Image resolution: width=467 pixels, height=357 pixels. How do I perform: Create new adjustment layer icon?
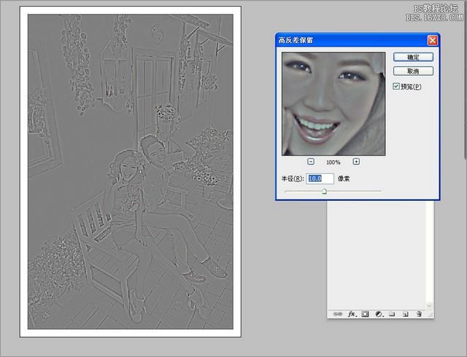[x=379, y=313]
